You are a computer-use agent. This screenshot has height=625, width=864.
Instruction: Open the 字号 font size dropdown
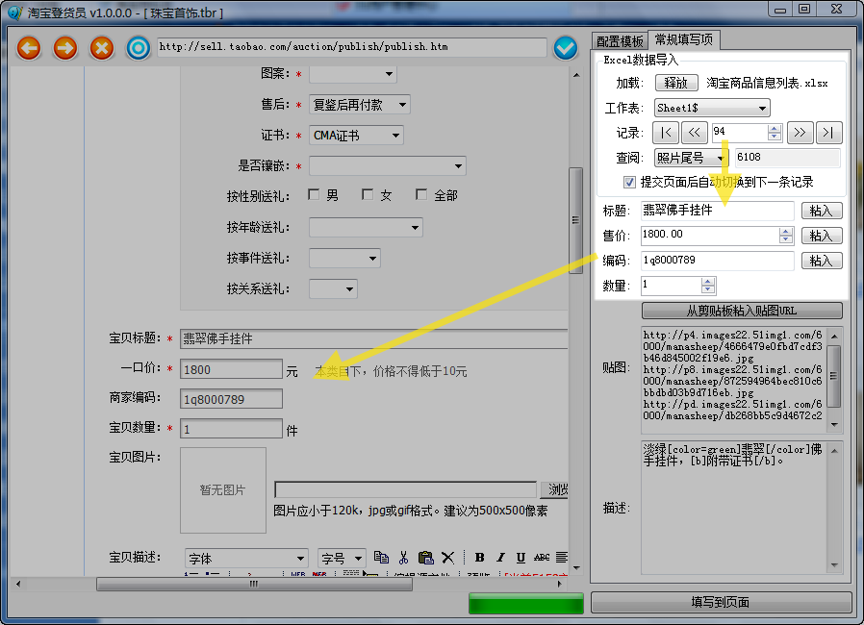point(342,559)
